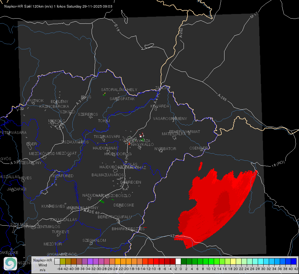The image size is (299, 274).
Task: Select the white swatch in the wind legend
Action: (178, 261)
